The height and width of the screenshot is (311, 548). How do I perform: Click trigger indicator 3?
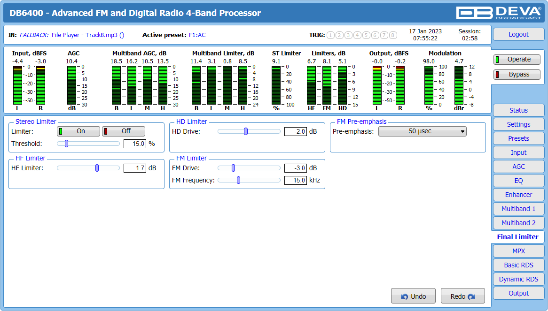pyautogui.click(x=348, y=35)
